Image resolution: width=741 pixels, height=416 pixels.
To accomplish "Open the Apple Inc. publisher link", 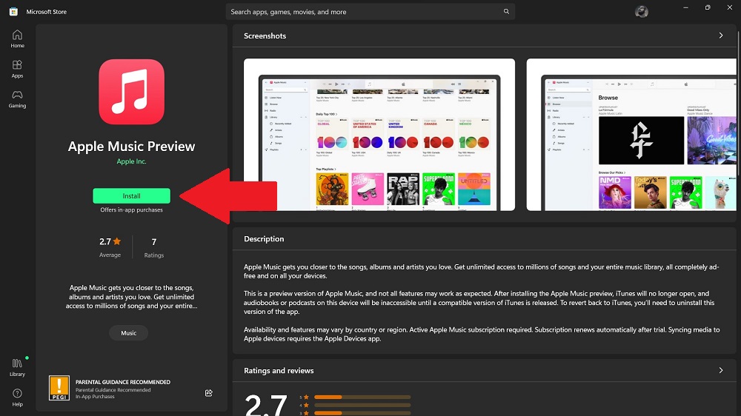I will [131, 161].
